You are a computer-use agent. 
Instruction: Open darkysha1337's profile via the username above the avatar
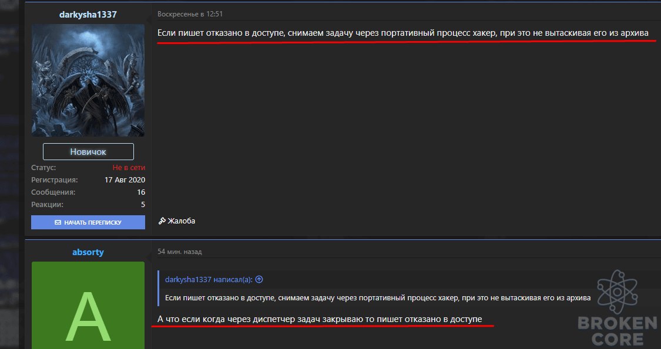[88, 14]
